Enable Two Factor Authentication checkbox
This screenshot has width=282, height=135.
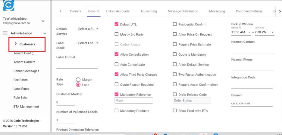175,75
